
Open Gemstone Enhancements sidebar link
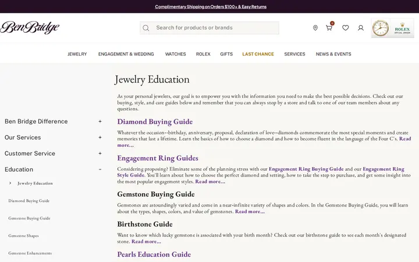30,253
